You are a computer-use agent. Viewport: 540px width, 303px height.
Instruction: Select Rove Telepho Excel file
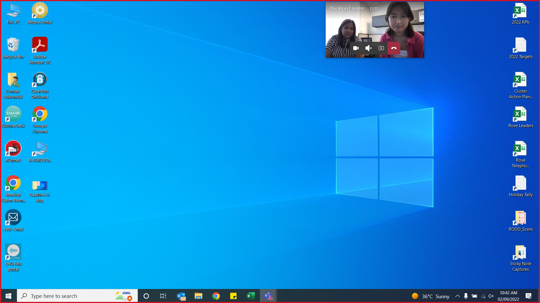[x=520, y=154]
